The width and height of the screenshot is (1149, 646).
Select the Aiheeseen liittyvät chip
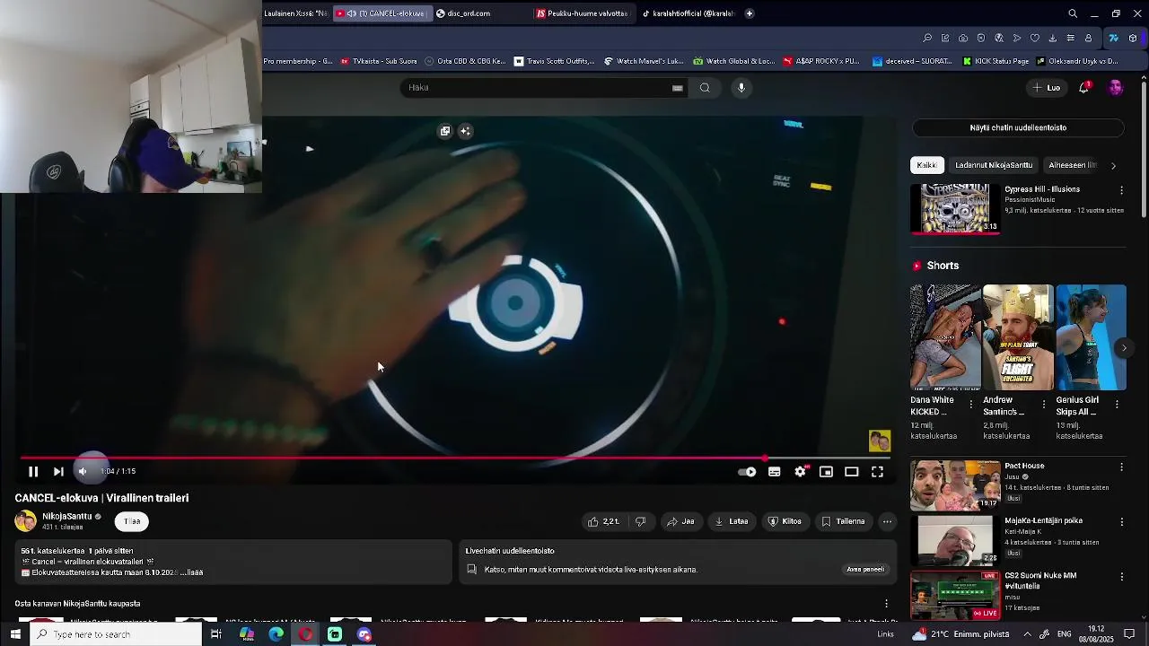1073,165
